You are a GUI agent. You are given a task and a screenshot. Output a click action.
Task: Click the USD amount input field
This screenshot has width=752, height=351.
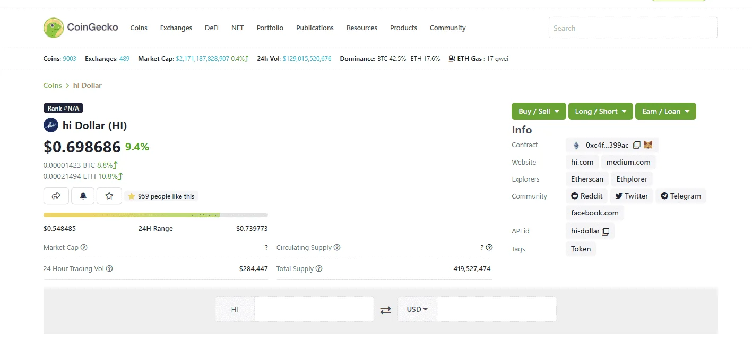coord(497,309)
